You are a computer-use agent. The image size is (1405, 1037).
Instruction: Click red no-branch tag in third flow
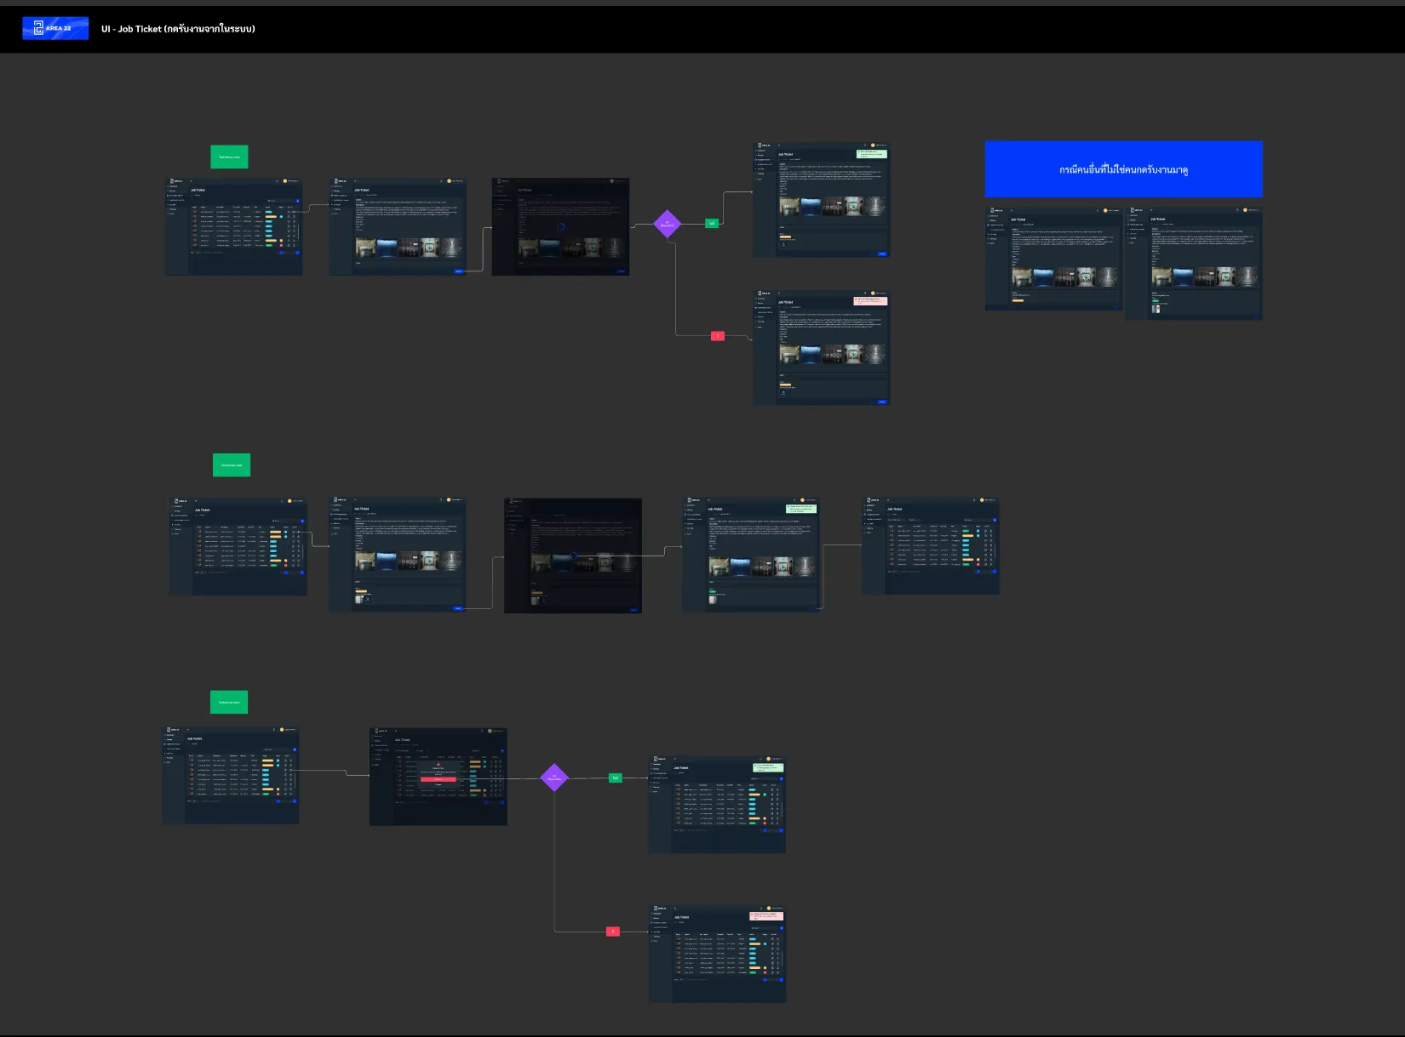613,932
